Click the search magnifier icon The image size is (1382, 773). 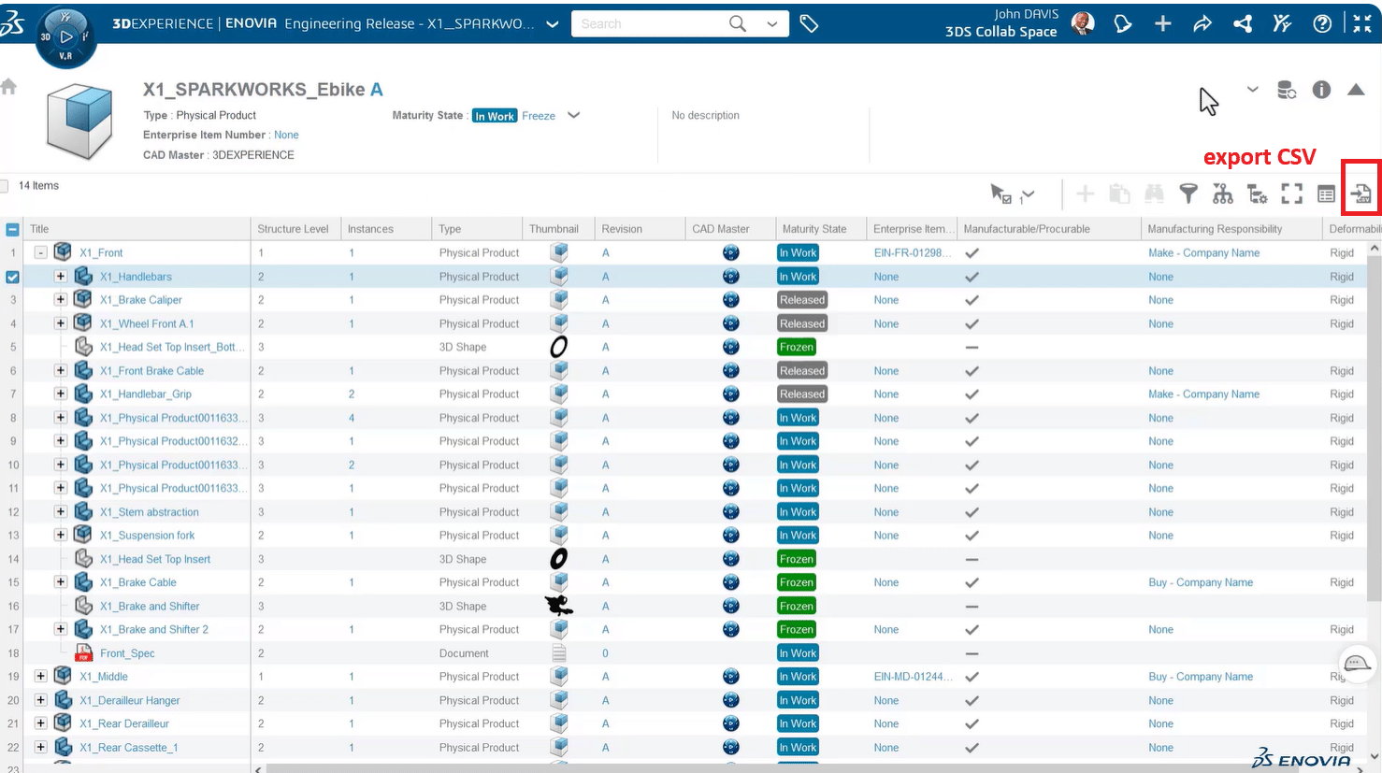(x=738, y=23)
